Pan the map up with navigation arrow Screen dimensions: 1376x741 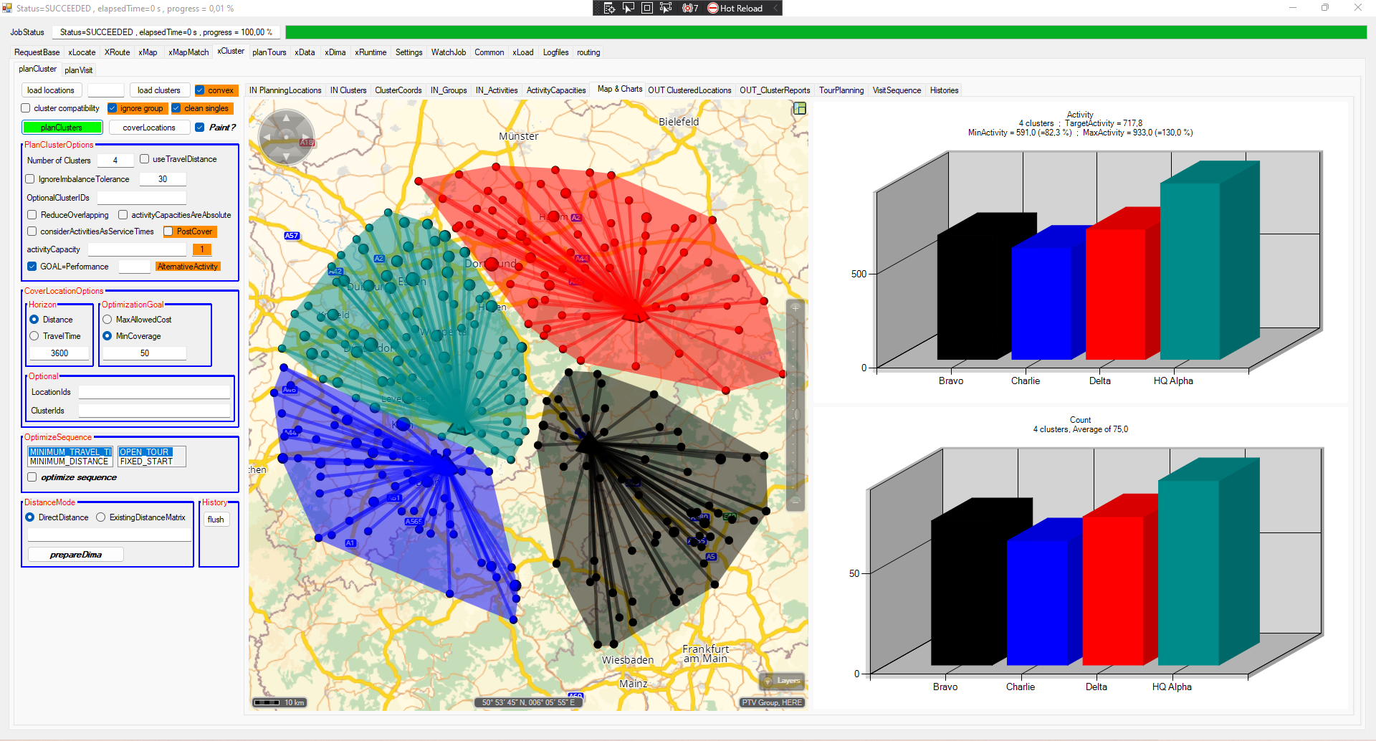pos(287,118)
